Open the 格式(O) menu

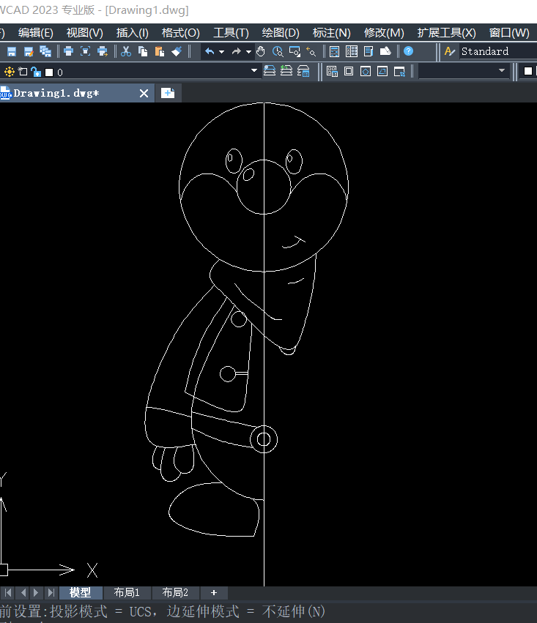tap(181, 33)
